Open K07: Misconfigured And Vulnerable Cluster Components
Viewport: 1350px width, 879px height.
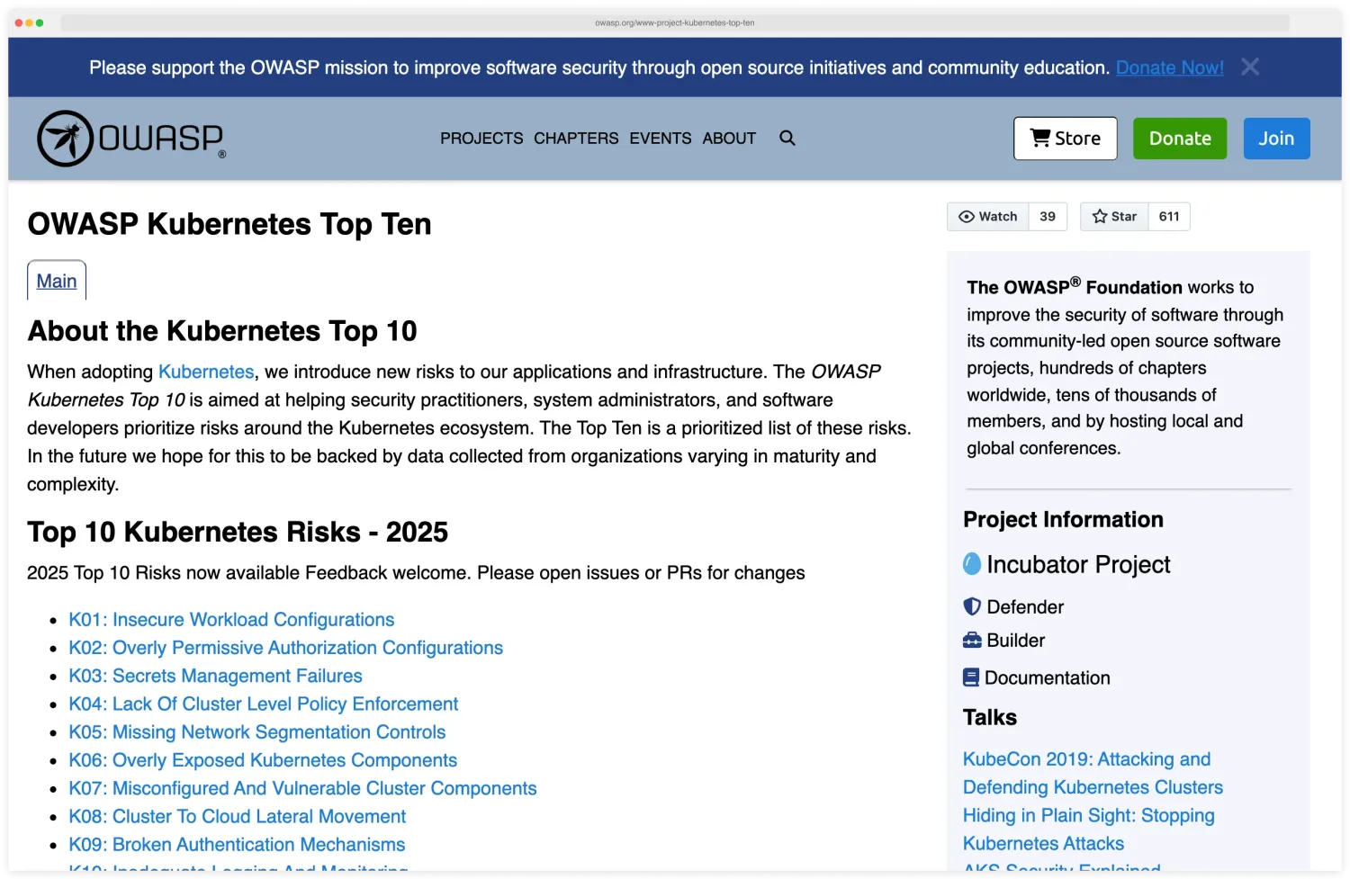(302, 788)
